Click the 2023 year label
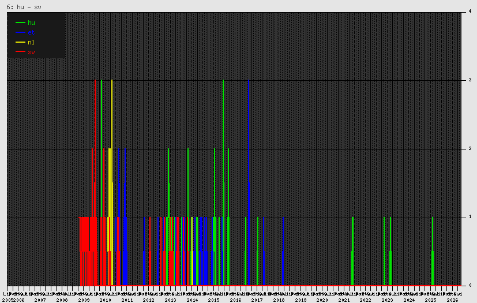This screenshot has width=477, height=303. click(x=387, y=300)
